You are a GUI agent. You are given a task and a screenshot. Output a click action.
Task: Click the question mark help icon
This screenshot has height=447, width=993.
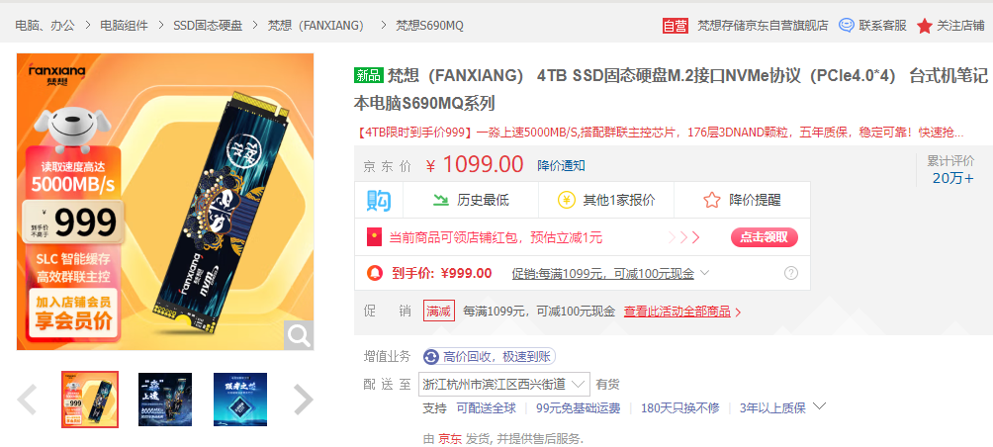click(791, 274)
